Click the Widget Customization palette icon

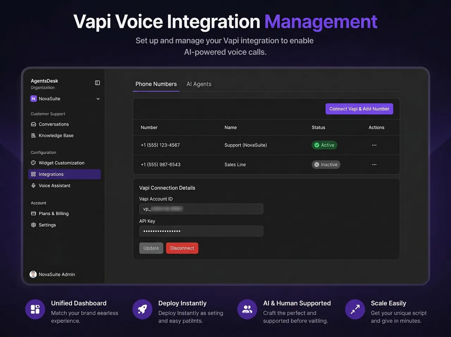33,163
